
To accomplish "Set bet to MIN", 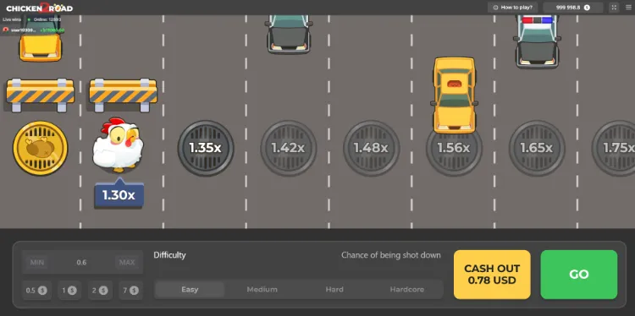I will point(37,262).
